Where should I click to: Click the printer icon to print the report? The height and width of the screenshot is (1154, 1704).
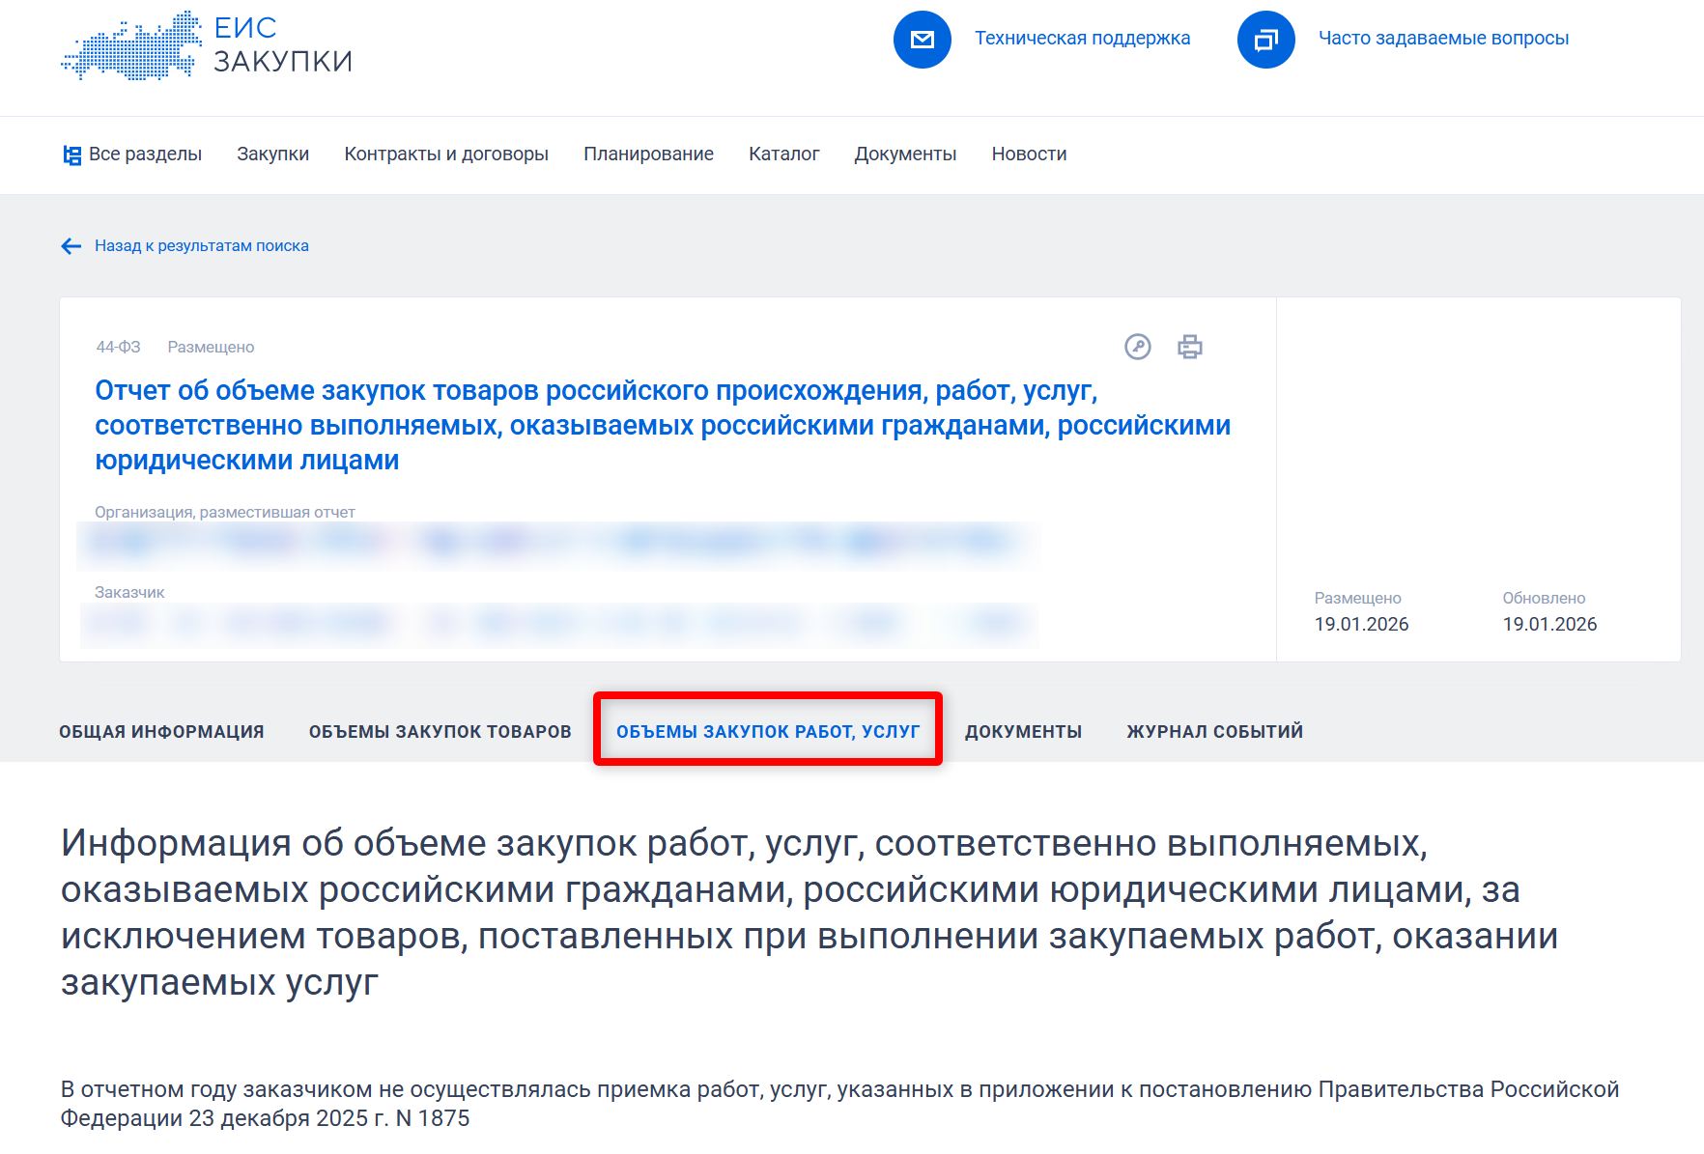[x=1190, y=347]
